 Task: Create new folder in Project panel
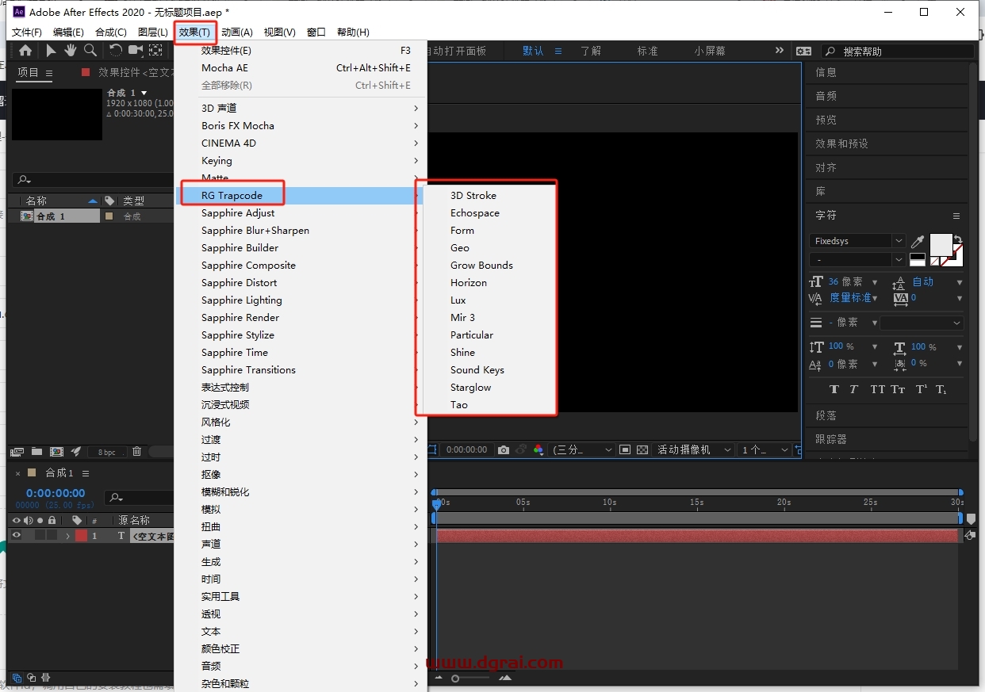coord(36,452)
